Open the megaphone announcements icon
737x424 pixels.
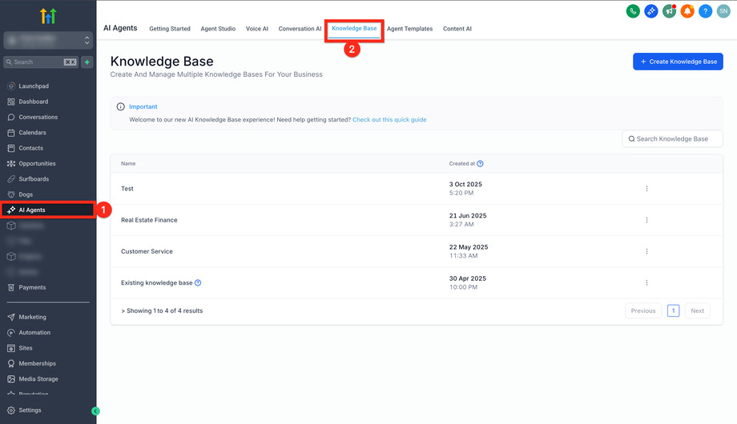(669, 11)
